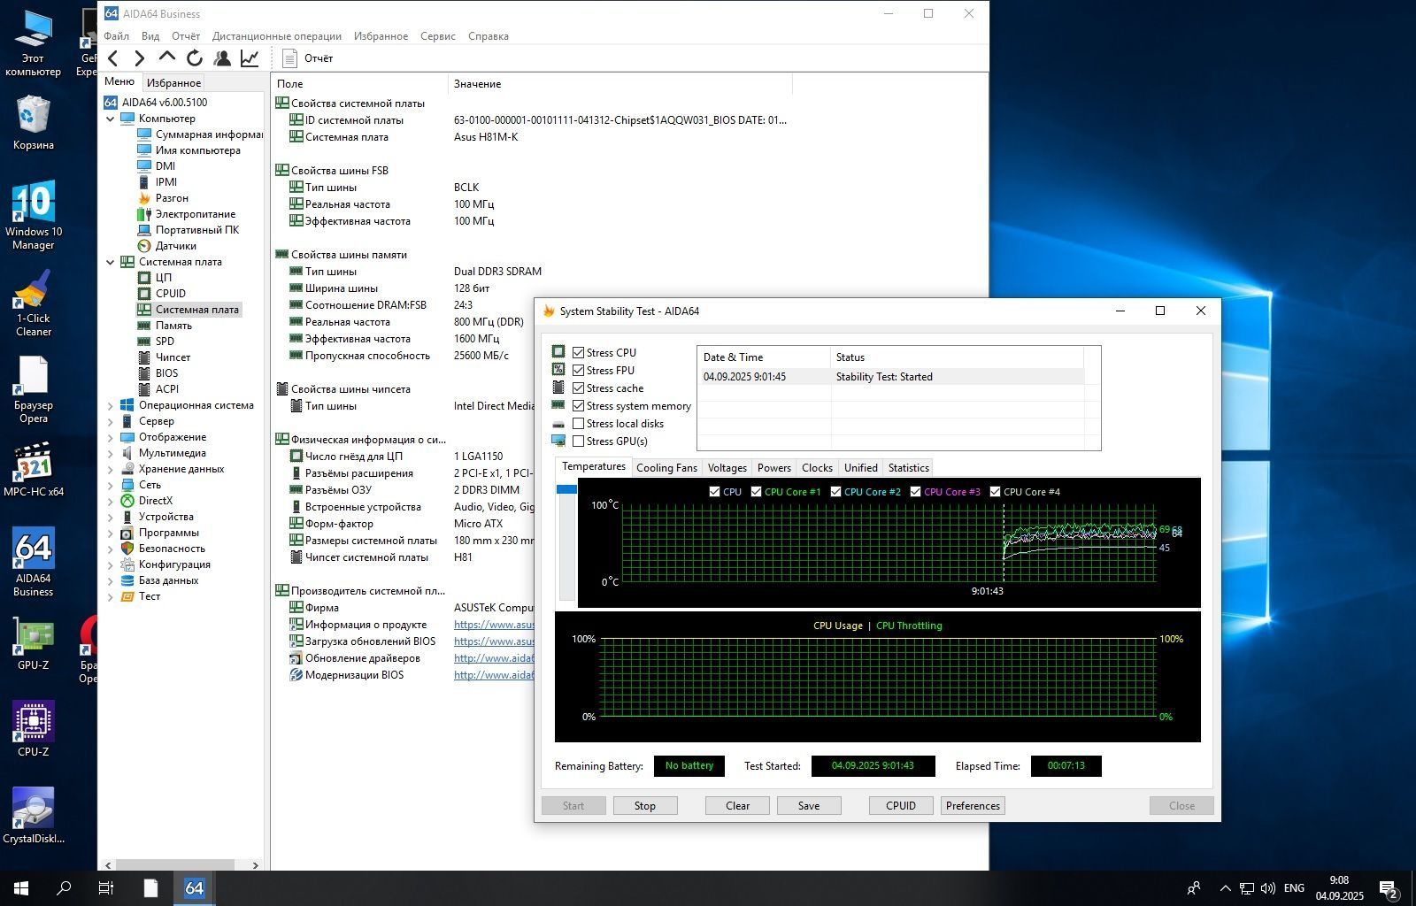Open GPU-Z desktop shortcut
The image size is (1416, 906).
pyautogui.click(x=34, y=643)
